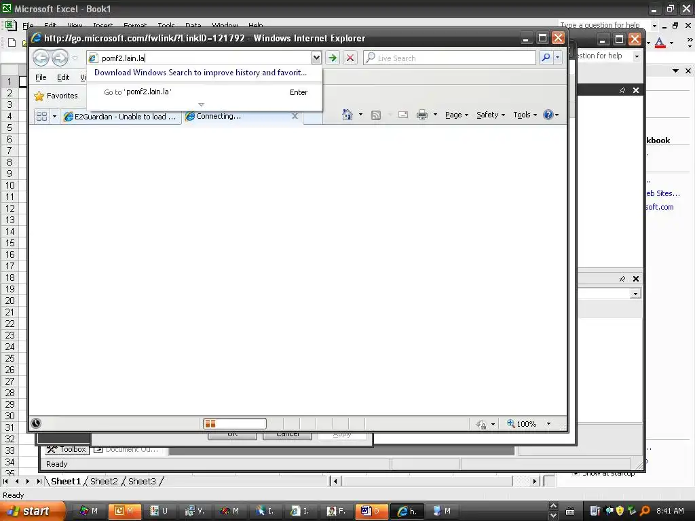Click the empty New Tab button
Screen dimensions: 695x521
pos(314,117)
